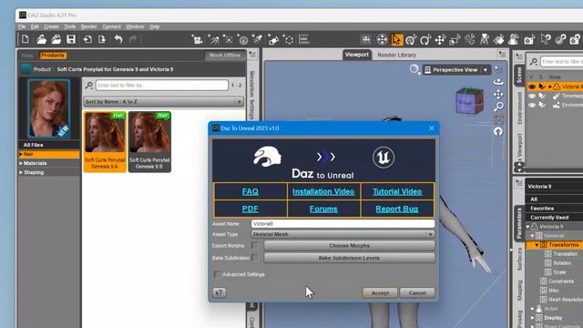Select the vertical Scene pane tab
Viewport: 583px width, 328px height.
coord(519,76)
